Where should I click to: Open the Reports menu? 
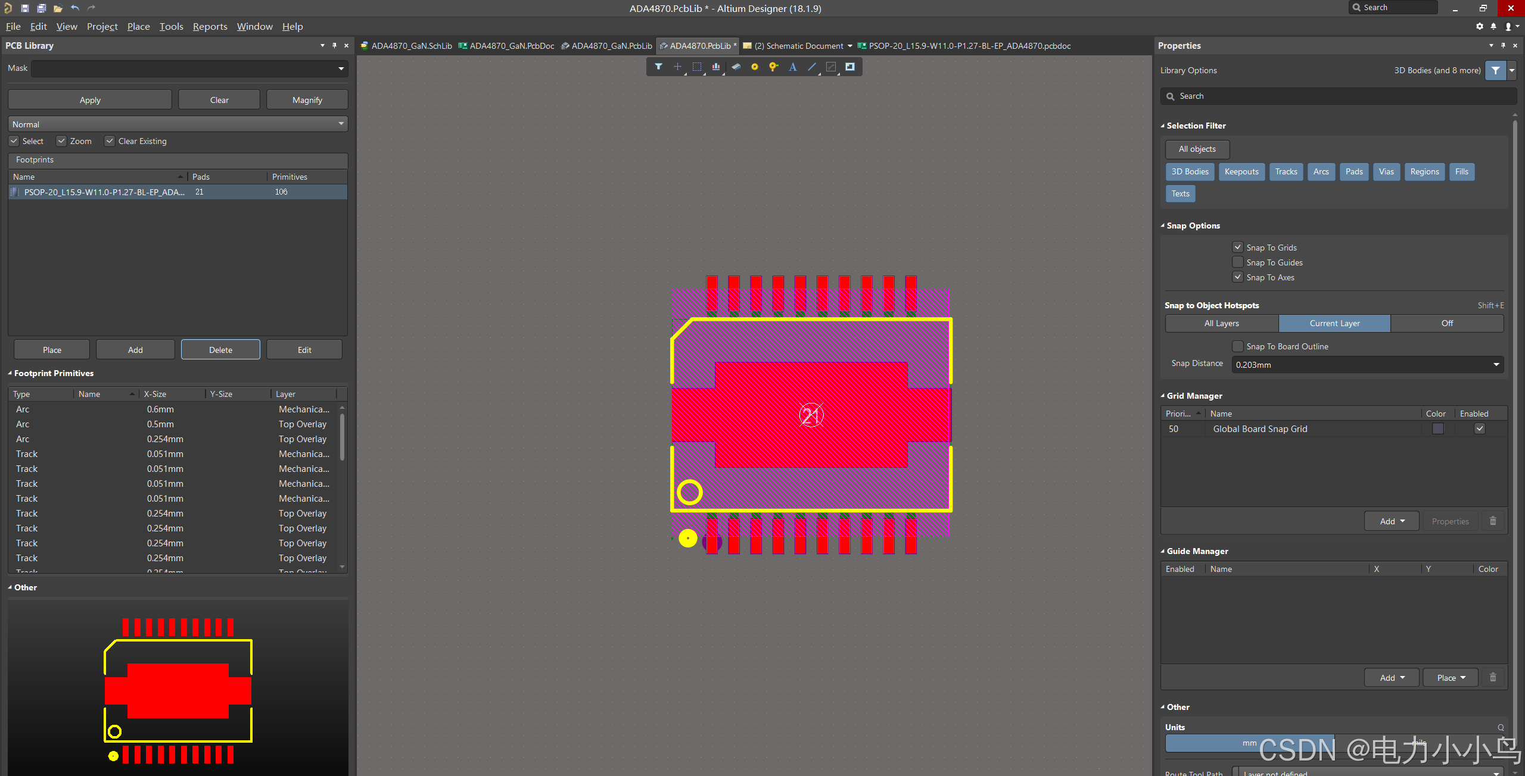[210, 26]
